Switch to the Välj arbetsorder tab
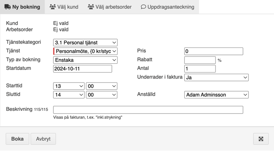 coord(110,7)
